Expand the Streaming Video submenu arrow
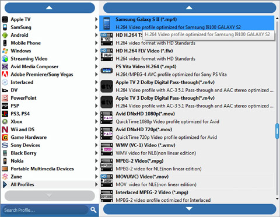 96,58
